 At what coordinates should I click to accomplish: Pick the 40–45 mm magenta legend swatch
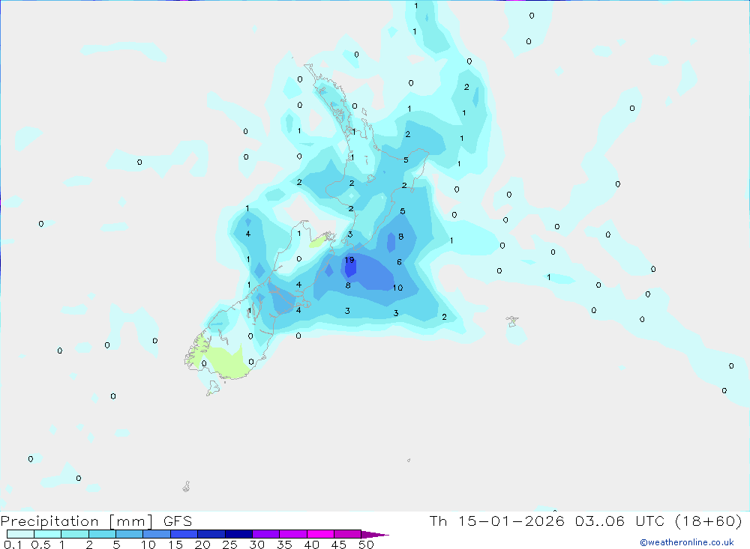[320, 534]
